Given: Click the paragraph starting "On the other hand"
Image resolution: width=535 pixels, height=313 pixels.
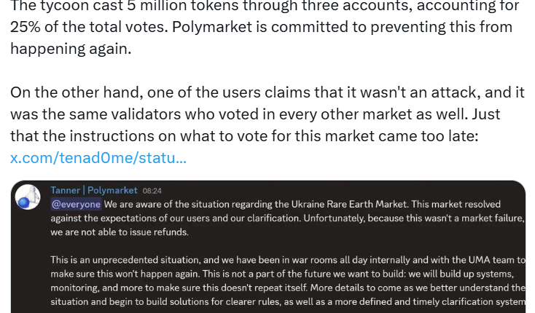Looking at the screenshot, I should [262, 114].
